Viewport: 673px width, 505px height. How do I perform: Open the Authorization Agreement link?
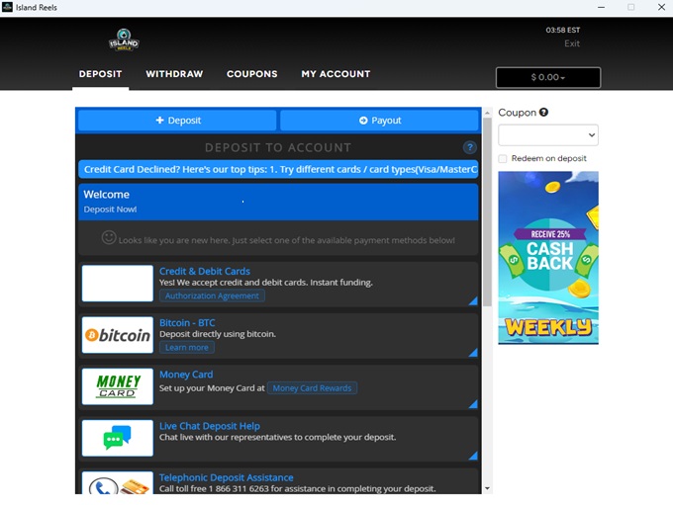[x=212, y=295]
